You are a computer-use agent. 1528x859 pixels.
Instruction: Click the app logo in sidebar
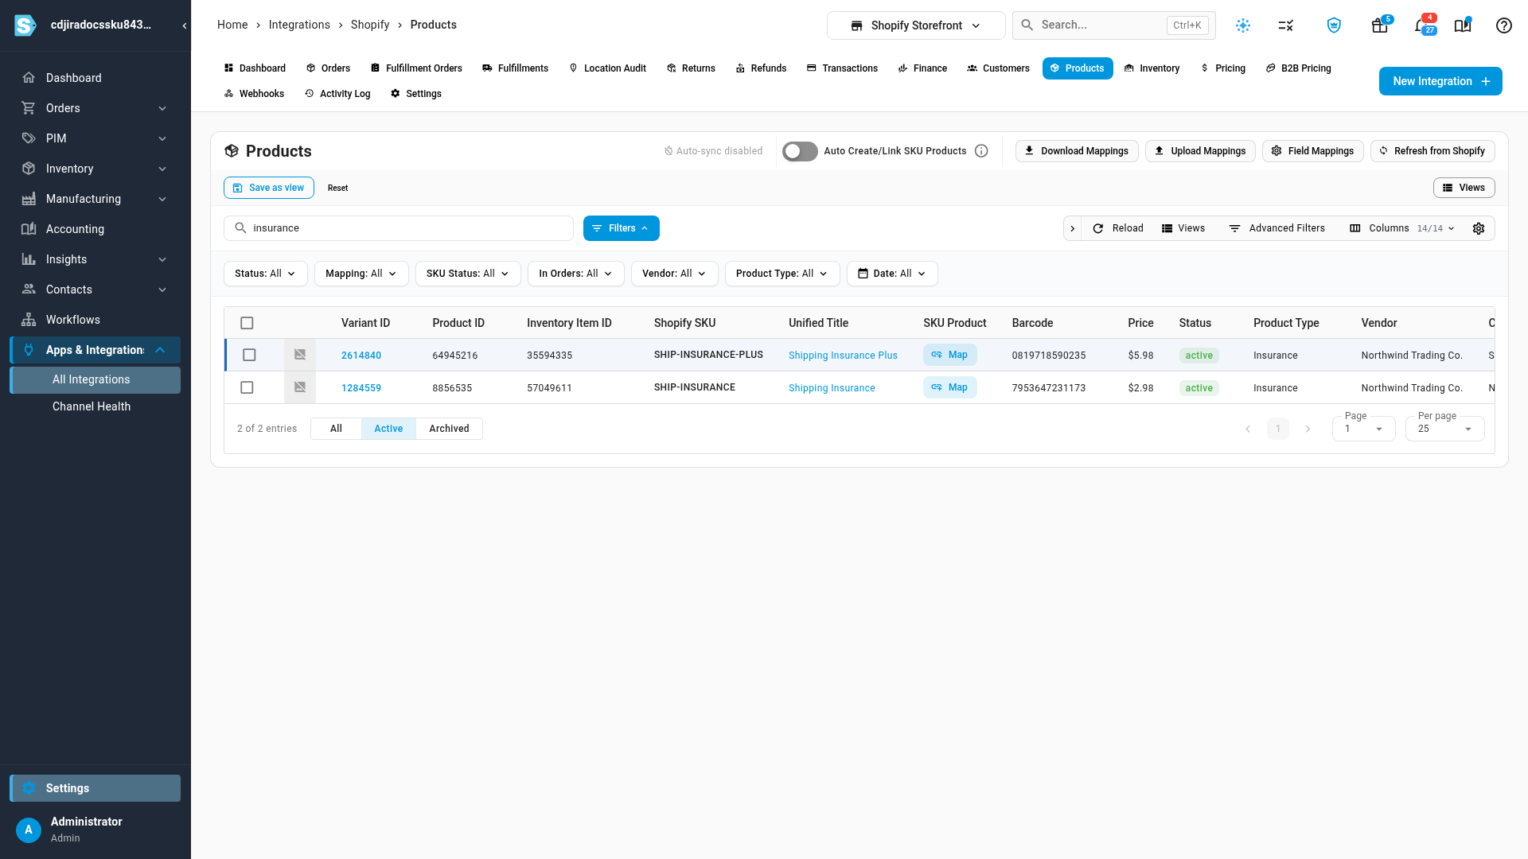[x=25, y=25]
